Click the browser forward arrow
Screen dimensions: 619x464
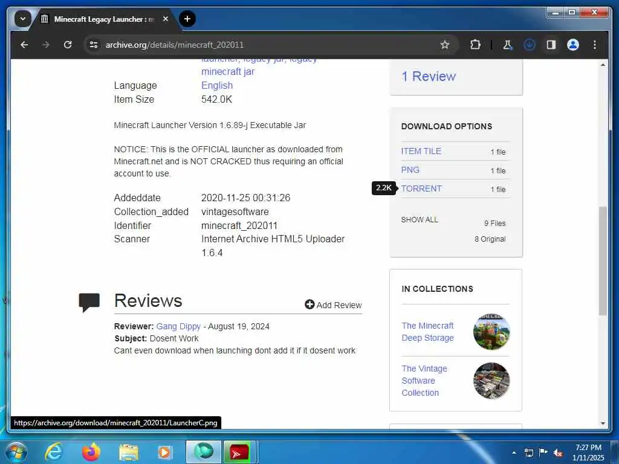click(46, 45)
